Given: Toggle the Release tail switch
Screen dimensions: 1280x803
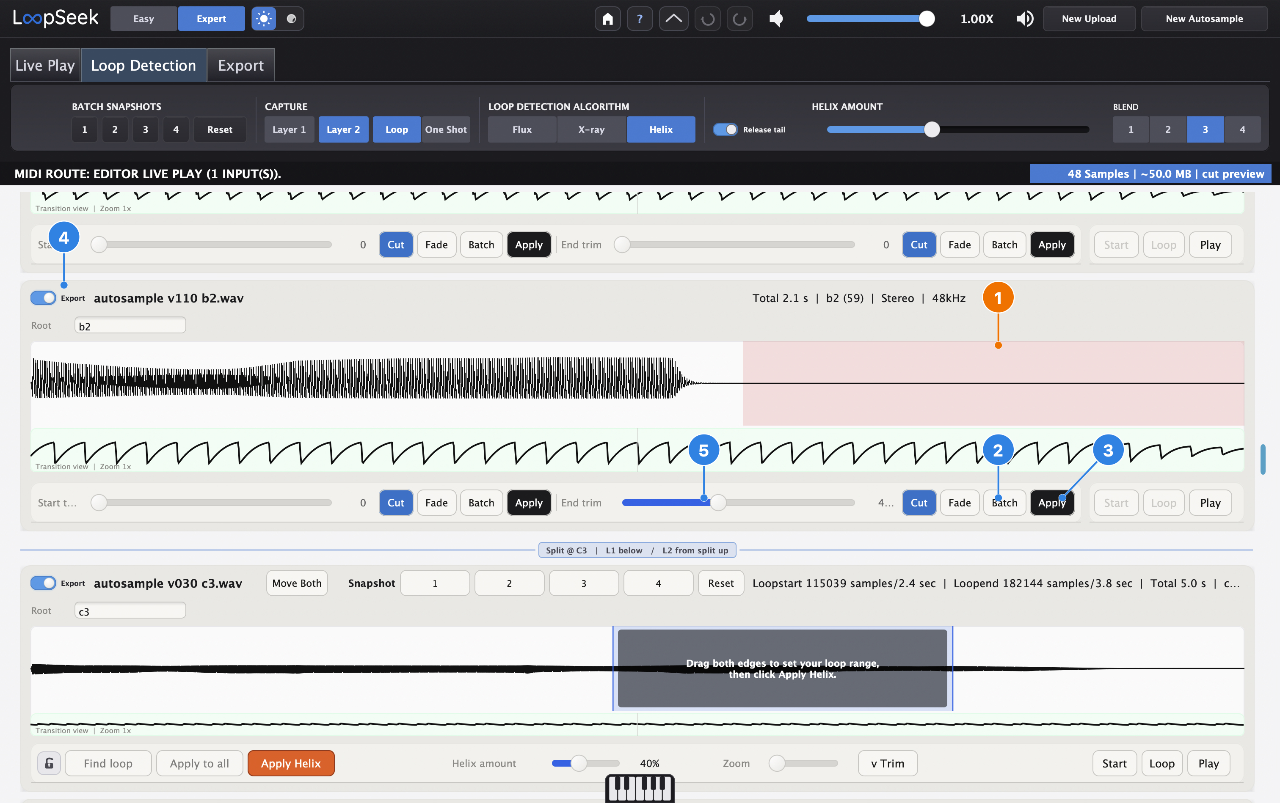Looking at the screenshot, I should 725,129.
